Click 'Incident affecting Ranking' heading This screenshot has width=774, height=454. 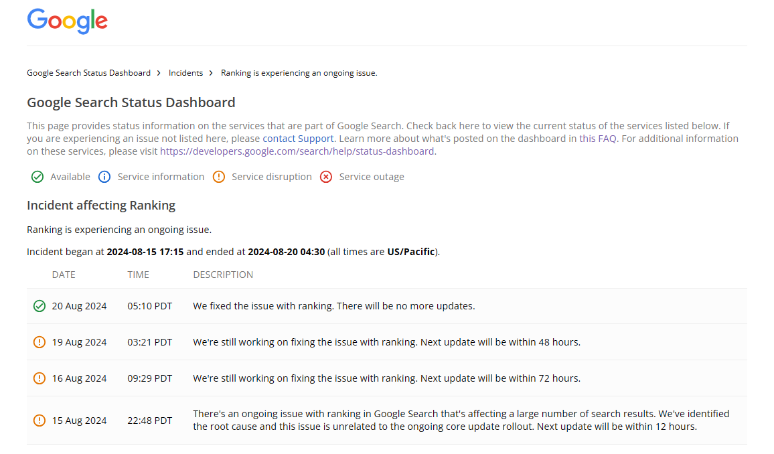click(x=101, y=206)
